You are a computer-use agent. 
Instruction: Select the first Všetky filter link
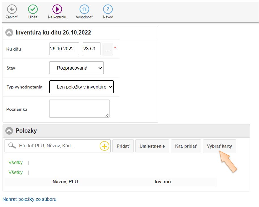(x=16, y=163)
